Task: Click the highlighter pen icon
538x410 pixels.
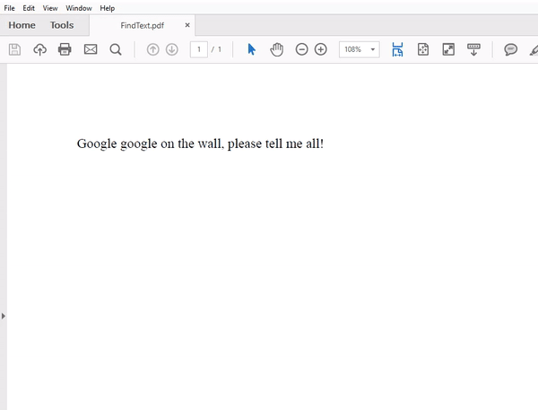Action: pyautogui.click(x=534, y=50)
